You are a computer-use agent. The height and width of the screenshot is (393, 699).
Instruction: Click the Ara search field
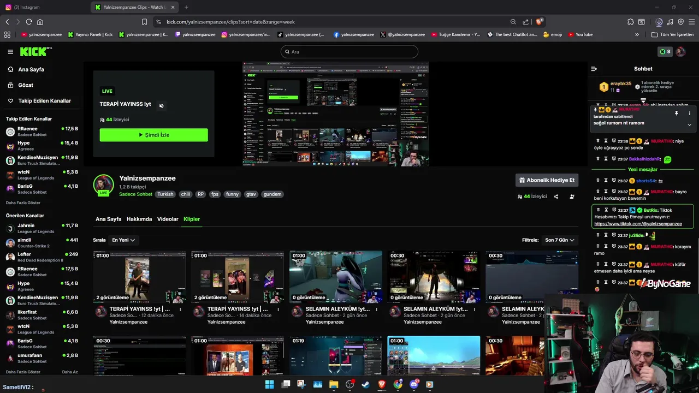(349, 52)
